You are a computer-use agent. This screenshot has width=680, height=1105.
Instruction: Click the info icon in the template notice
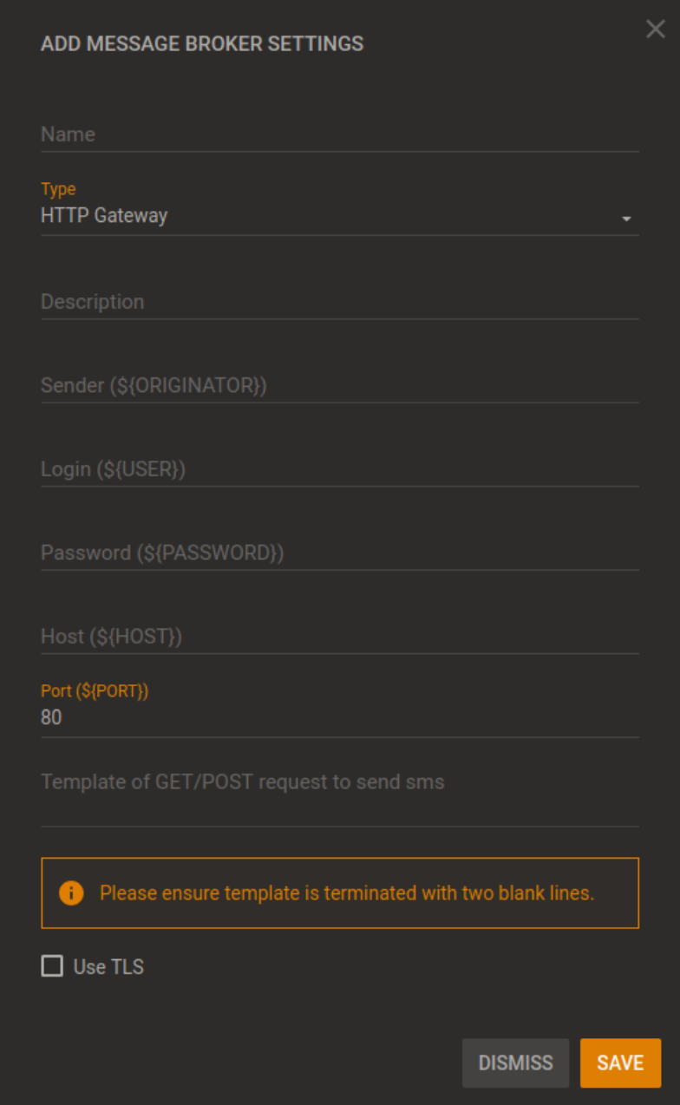[x=72, y=892]
